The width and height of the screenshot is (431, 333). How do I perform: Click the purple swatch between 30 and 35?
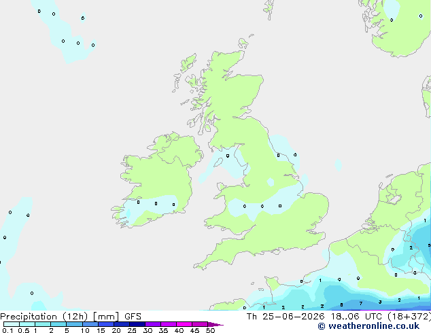click(x=153, y=324)
